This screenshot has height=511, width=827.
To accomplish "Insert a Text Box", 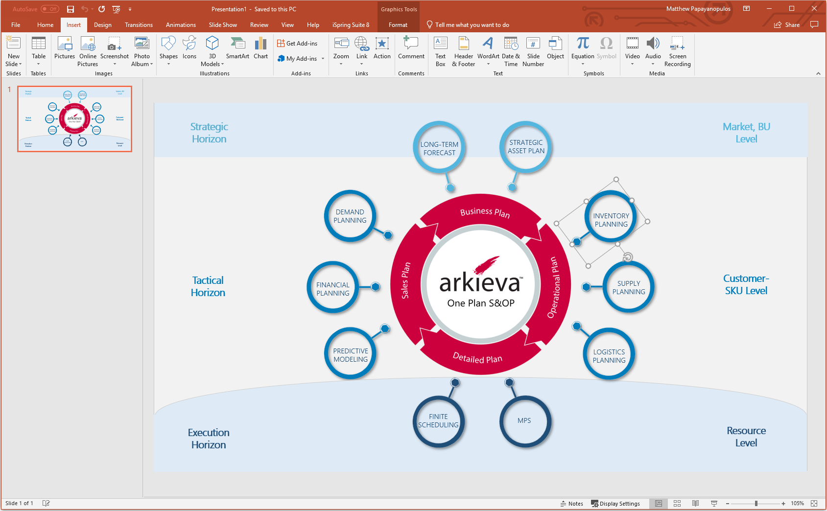I will click(x=441, y=51).
